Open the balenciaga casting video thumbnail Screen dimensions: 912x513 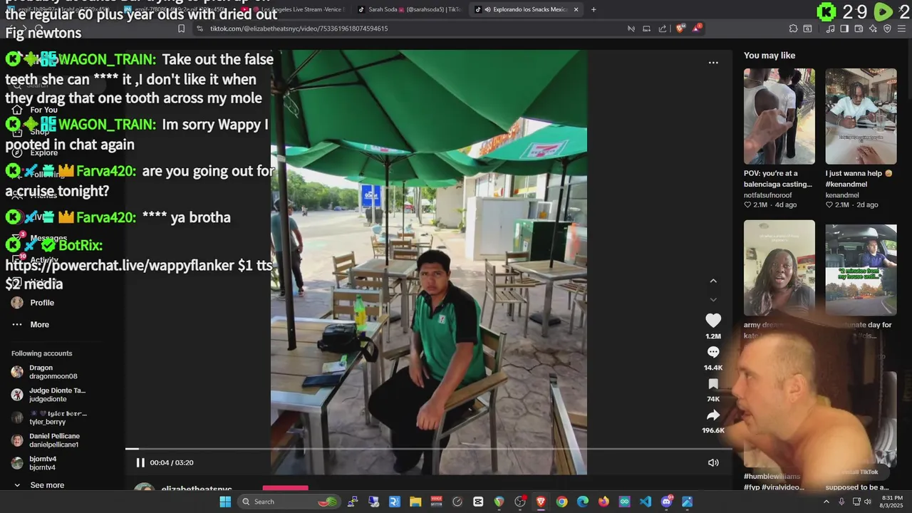(779, 116)
